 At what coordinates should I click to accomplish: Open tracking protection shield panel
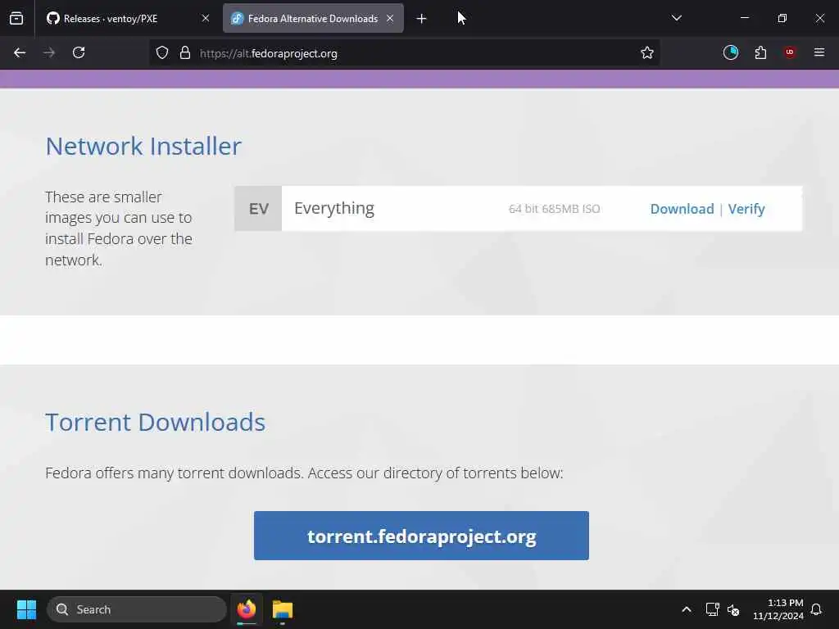coord(162,53)
